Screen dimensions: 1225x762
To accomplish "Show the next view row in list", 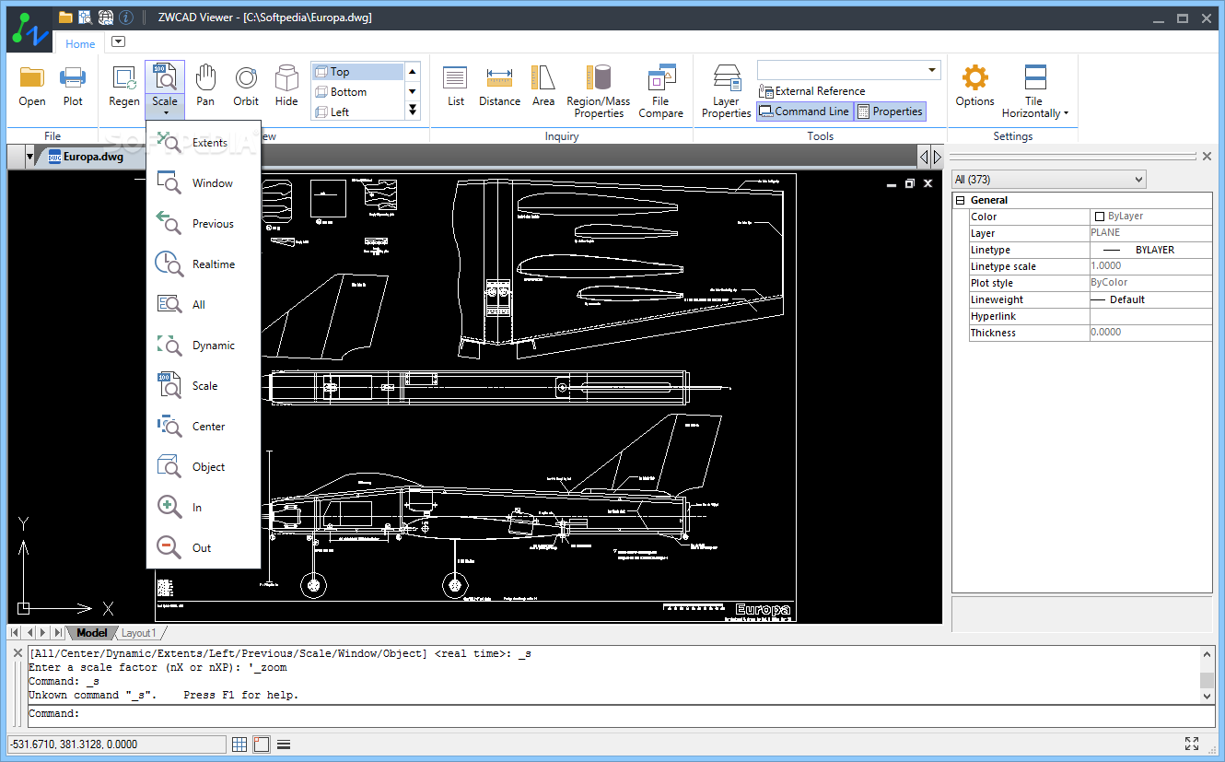I will [413, 91].
